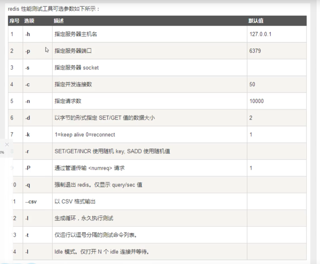The height and width of the screenshot is (264, 320).
Task: Select the description 指定请求数
Action: tap(68, 101)
